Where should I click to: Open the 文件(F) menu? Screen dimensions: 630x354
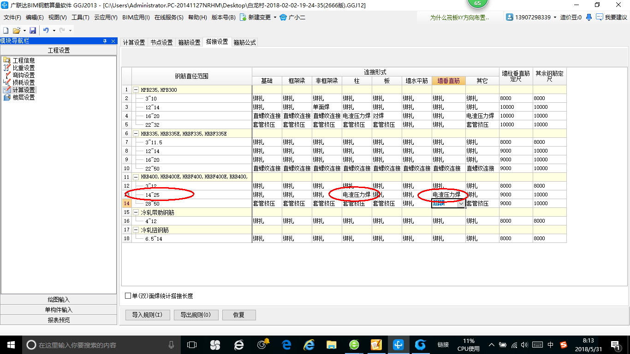pyautogui.click(x=12, y=17)
